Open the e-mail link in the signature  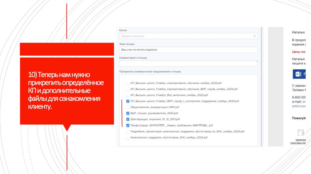[x=304, y=102]
